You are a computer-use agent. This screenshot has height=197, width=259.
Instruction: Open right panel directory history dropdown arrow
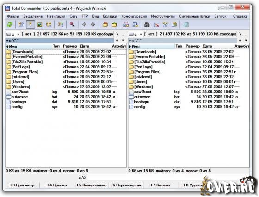(x=246, y=40)
